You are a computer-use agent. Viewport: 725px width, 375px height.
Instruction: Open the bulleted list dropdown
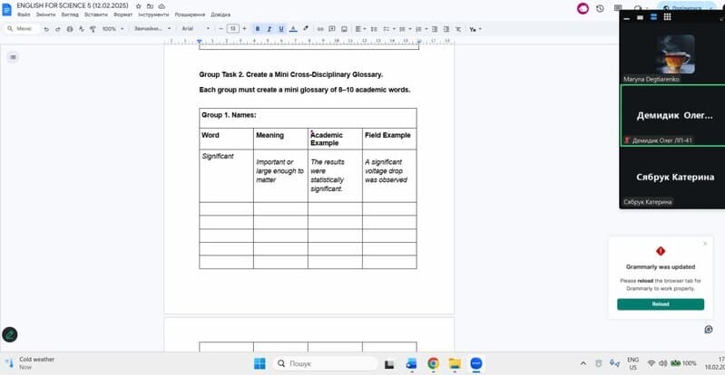coord(404,29)
